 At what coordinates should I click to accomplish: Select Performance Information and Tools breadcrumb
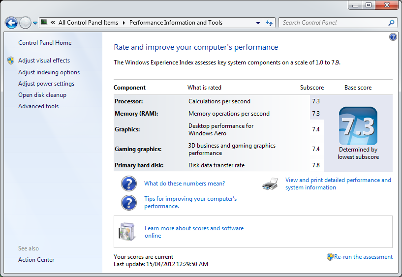click(x=176, y=23)
